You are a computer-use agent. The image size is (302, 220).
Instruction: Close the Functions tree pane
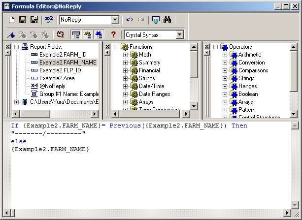pos(107,47)
